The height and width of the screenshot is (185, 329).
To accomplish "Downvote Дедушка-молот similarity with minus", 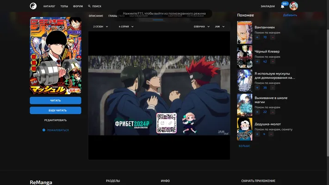I will click(271, 134).
